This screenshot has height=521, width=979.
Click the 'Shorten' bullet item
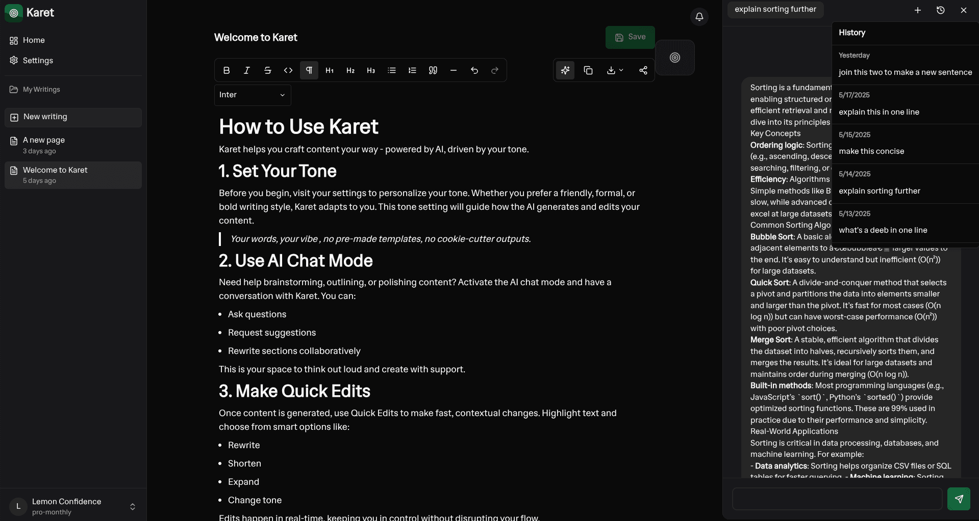coord(244,463)
